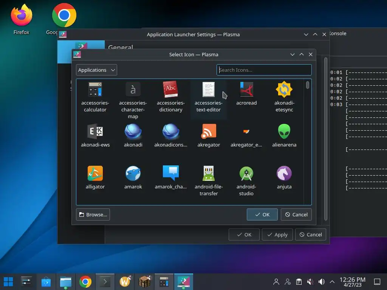Open the Minecraft block icon in taskbar

[144, 282]
